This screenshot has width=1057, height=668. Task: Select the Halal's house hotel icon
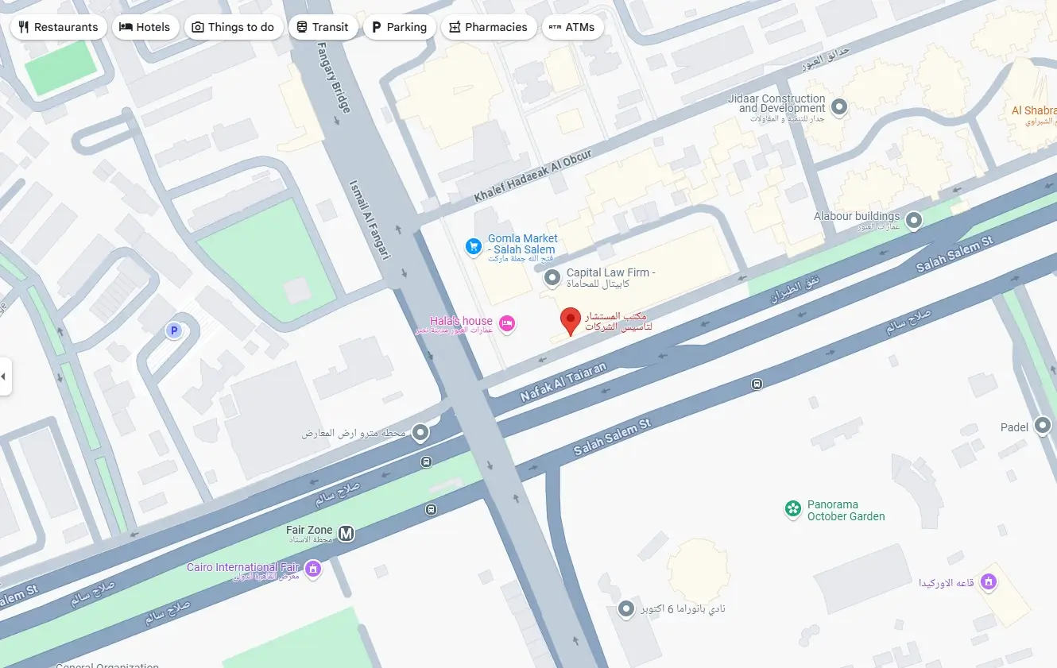click(x=507, y=322)
